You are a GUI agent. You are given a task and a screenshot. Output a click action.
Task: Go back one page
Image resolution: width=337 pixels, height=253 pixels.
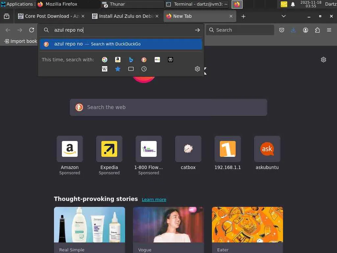coord(8,30)
